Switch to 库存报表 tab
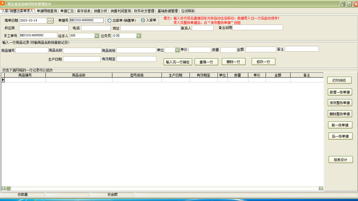This screenshot has width=358, height=201. [84, 11]
